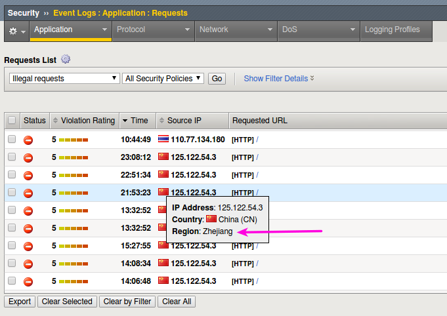
Task: Click time value 14:08:34
Action: coord(136,264)
